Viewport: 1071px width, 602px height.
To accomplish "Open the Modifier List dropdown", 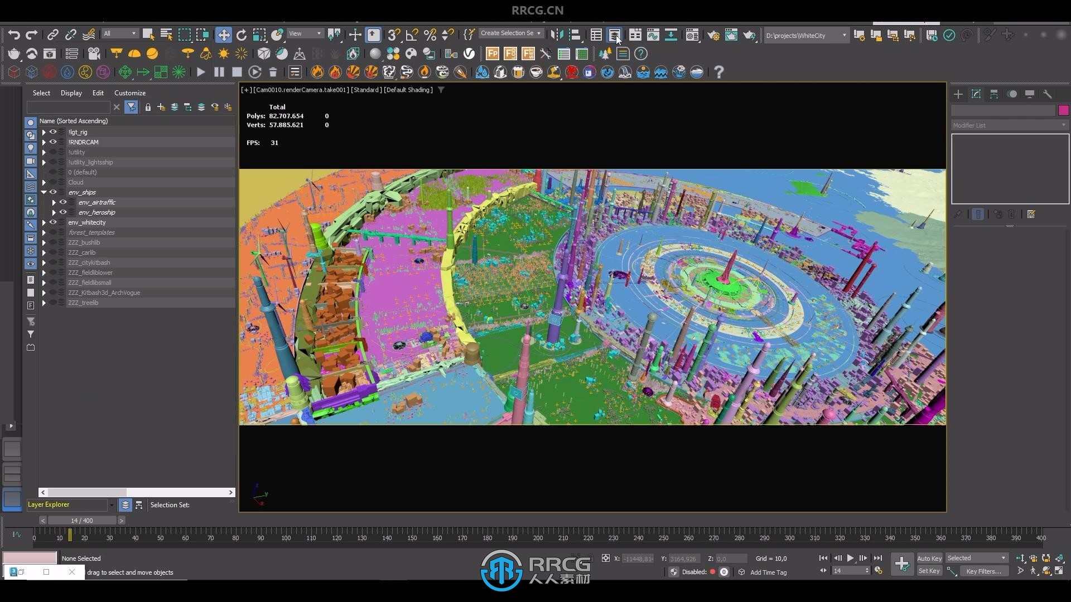I will 1010,125.
